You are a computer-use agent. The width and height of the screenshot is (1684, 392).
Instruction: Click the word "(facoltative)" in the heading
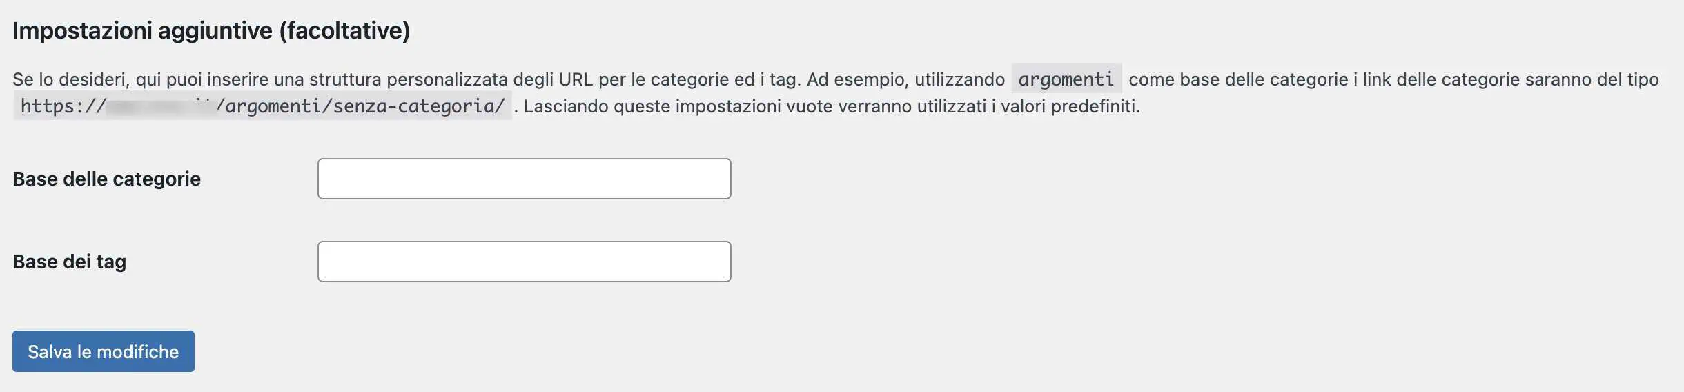(344, 30)
